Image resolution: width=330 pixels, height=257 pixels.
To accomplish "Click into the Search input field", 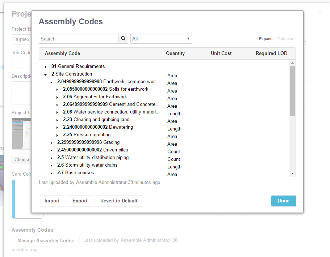I will click(x=78, y=39).
